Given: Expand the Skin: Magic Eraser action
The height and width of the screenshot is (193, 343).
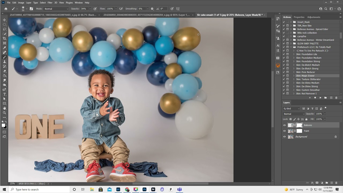Looking at the screenshot, I should (x=294, y=76).
